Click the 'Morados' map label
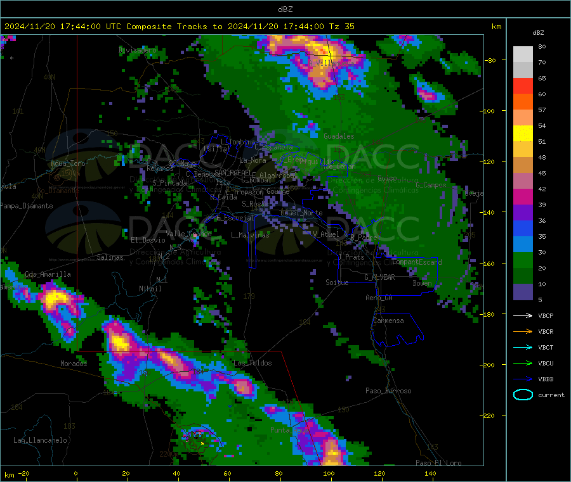The width and height of the screenshot is (571, 482). point(74,364)
